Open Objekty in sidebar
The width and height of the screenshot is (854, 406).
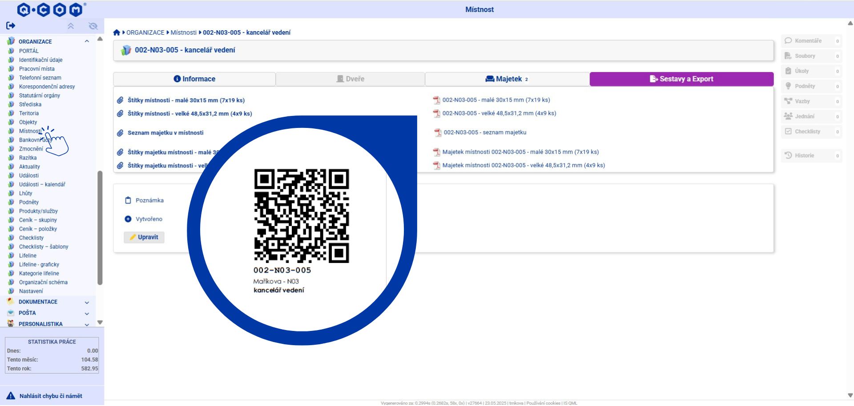click(28, 122)
